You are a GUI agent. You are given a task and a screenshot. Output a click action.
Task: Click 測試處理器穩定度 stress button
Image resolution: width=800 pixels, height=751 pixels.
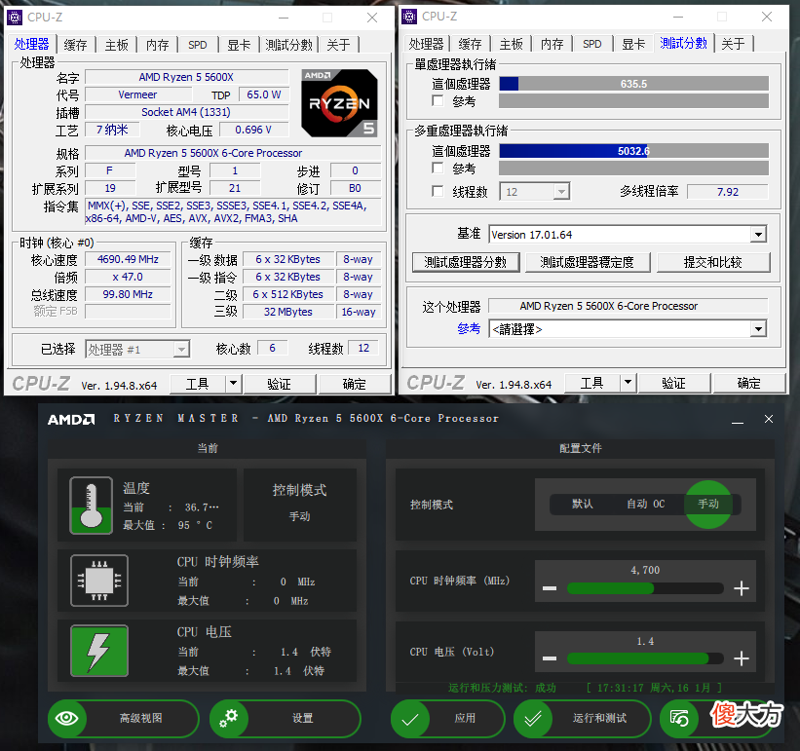tap(587, 262)
